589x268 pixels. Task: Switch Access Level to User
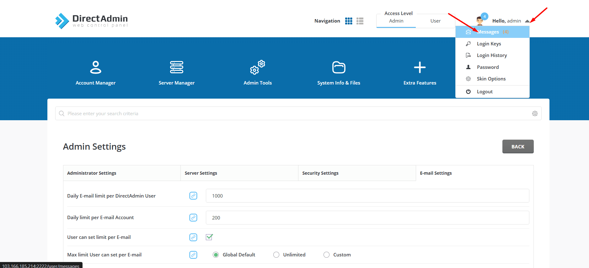[435, 21]
